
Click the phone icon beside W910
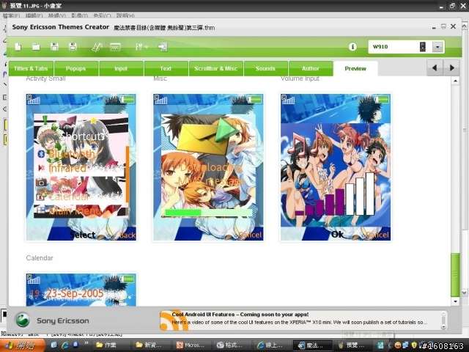pyautogui.click(x=422, y=47)
